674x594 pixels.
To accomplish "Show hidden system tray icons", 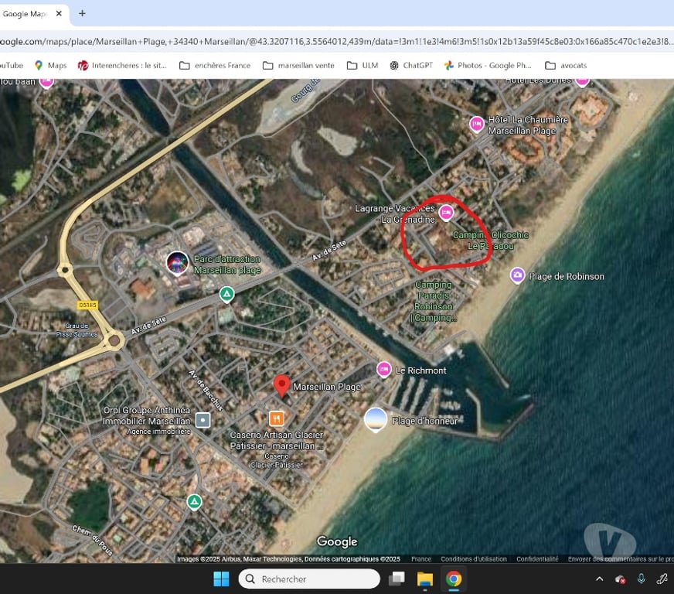I will 599,579.
